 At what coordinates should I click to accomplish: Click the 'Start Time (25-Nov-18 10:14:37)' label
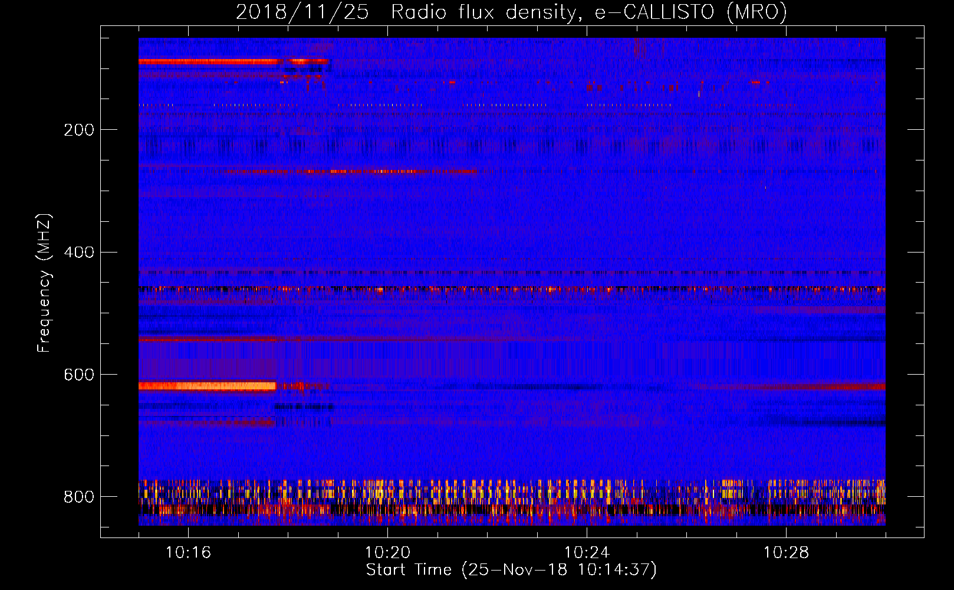pyautogui.click(x=511, y=570)
